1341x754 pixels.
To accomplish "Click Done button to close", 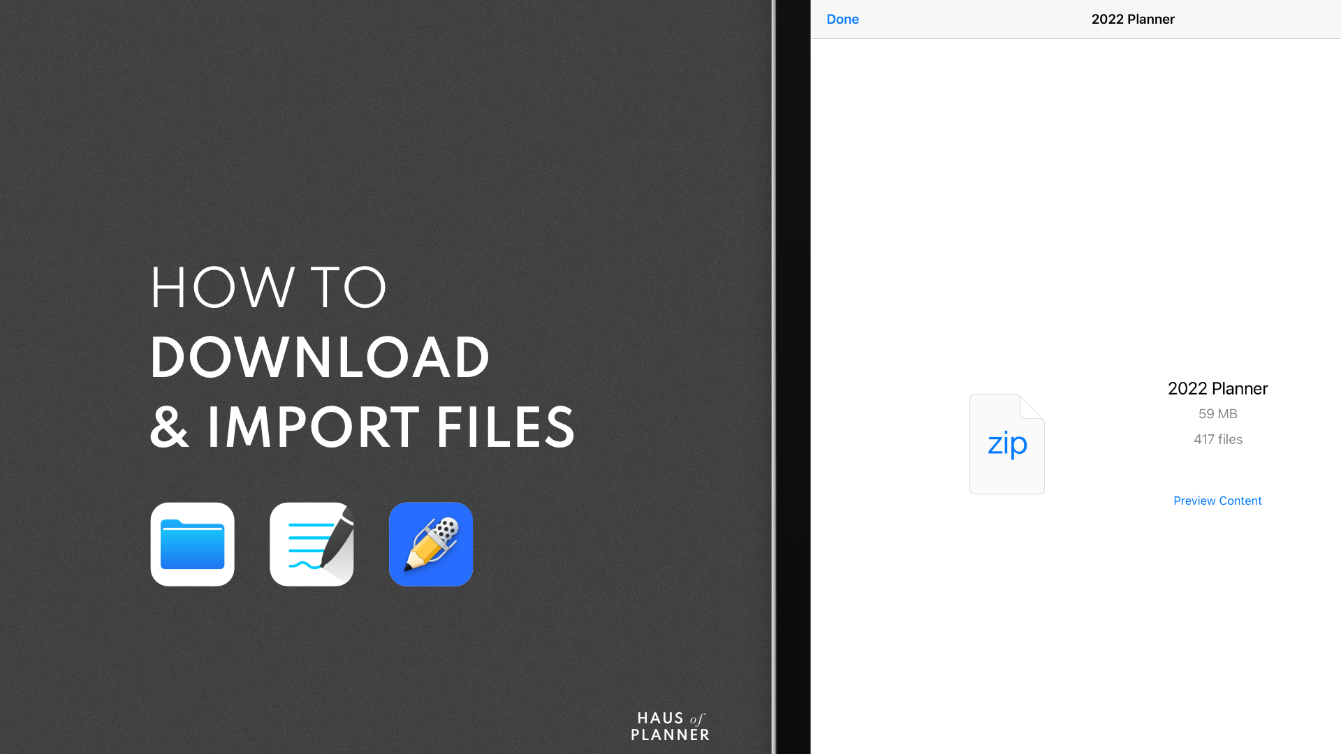I will 842,18.
